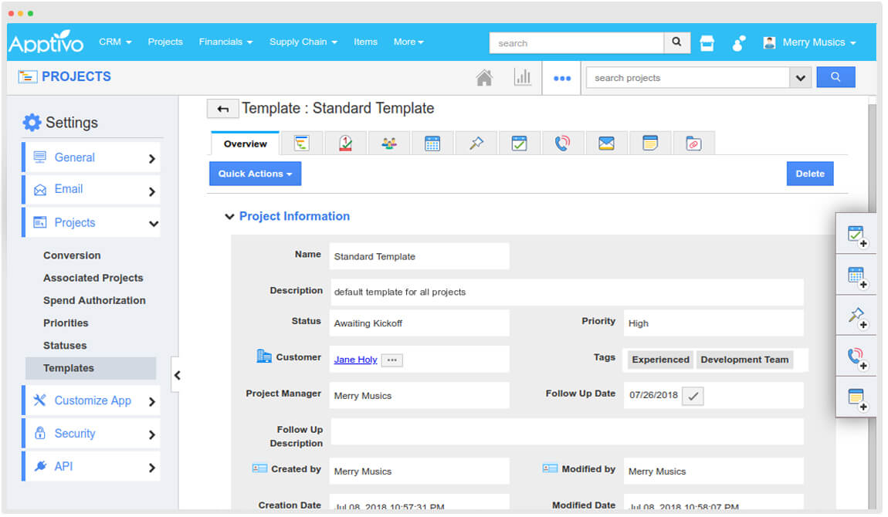Open the home icon in the toolbar
The height and width of the screenshot is (517, 888).
point(484,77)
